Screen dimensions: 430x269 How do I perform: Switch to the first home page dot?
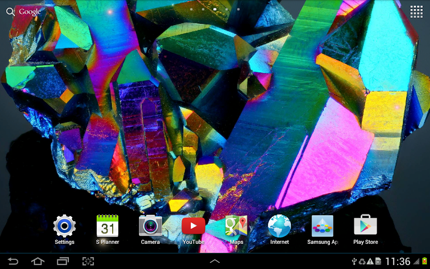(191, 10)
